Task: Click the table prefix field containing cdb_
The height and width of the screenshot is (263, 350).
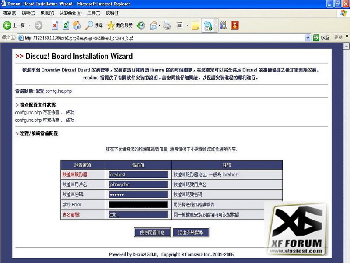Action: 138,214
